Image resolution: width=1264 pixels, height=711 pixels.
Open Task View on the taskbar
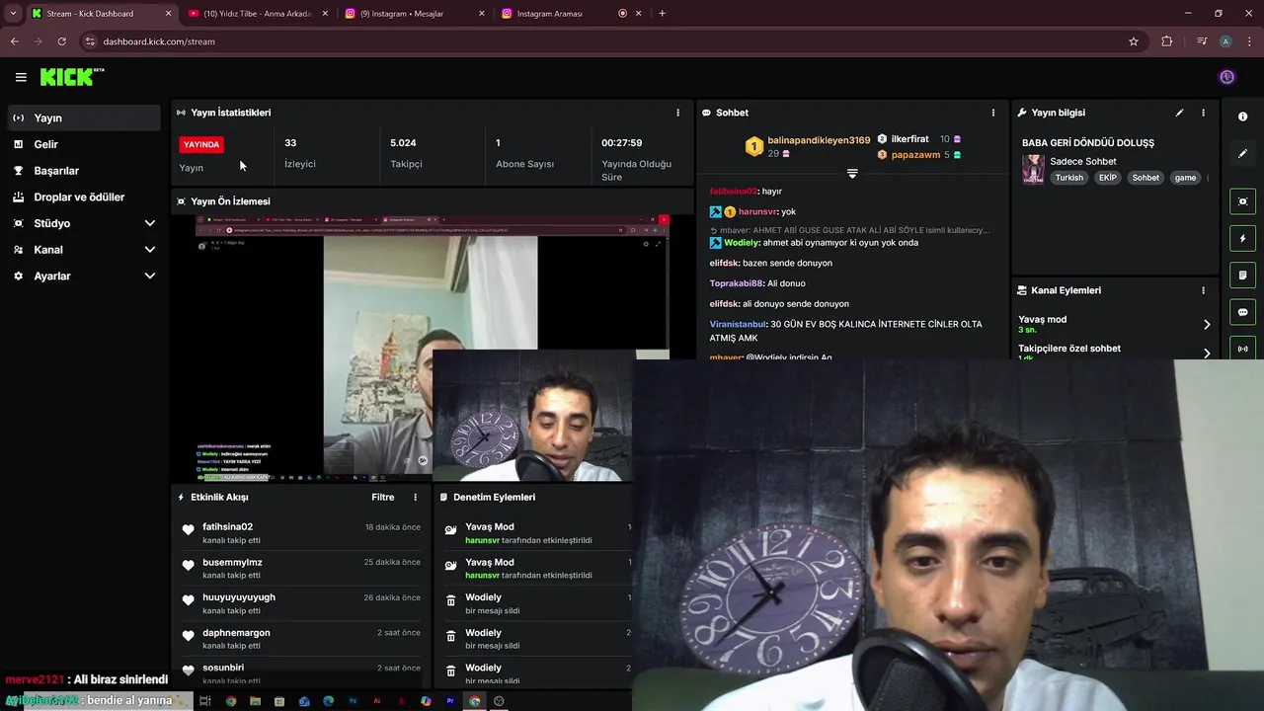(x=205, y=701)
